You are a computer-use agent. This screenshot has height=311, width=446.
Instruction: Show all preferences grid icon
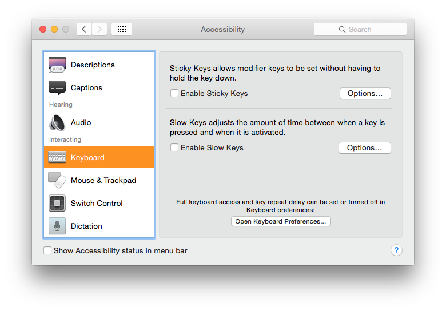click(122, 29)
